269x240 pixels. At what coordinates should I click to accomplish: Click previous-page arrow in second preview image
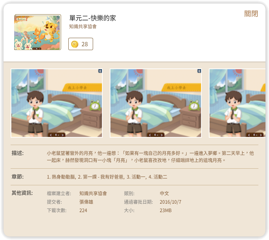click(150, 135)
